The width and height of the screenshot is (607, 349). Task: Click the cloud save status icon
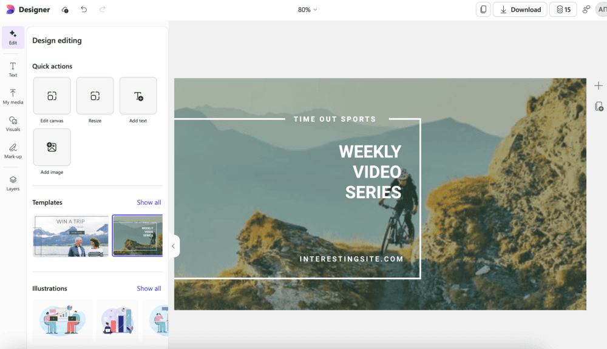tap(65, 10)
